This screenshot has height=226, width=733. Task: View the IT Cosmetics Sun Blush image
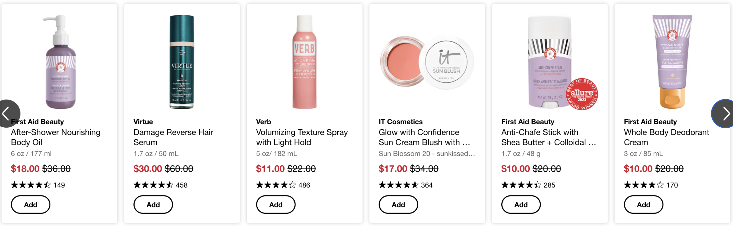tap(427, 62)
